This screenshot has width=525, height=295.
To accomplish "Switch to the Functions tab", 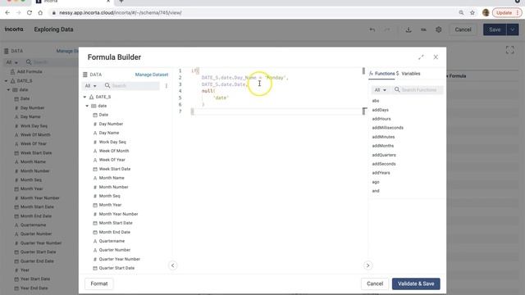I will coord(381,74).
